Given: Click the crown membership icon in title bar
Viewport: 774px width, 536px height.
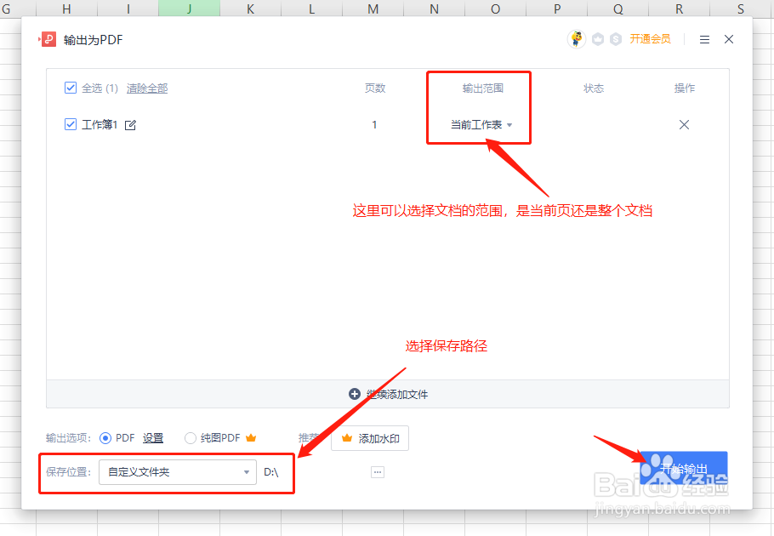Looking at the screenshot, I should coord(598,39).
